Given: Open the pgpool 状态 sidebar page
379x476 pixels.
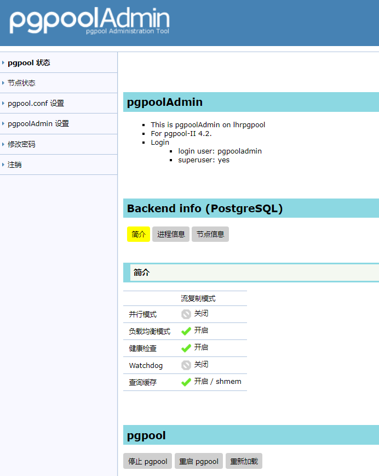Looking at the screenshot, I should [x=29, y=63].
